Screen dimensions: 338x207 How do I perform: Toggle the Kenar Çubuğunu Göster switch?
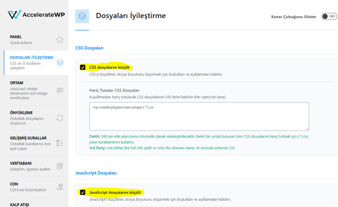pyautogui.click(x=329, y=16)
